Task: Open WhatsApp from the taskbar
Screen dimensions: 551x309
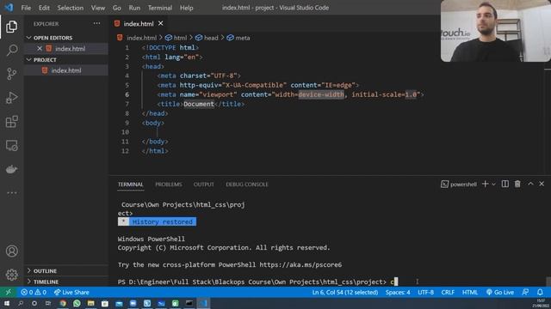Action: pos(77,303)
